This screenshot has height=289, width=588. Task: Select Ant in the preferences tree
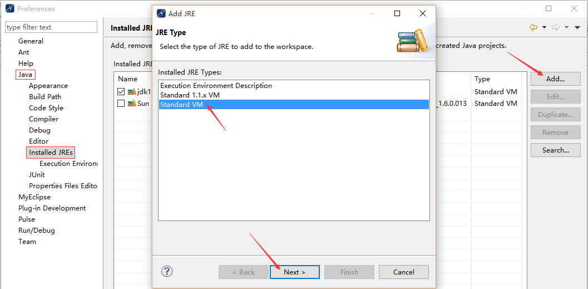coord(23,52)
